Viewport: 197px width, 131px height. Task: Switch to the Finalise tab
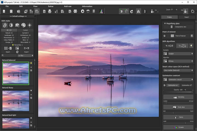coord(169,17)
